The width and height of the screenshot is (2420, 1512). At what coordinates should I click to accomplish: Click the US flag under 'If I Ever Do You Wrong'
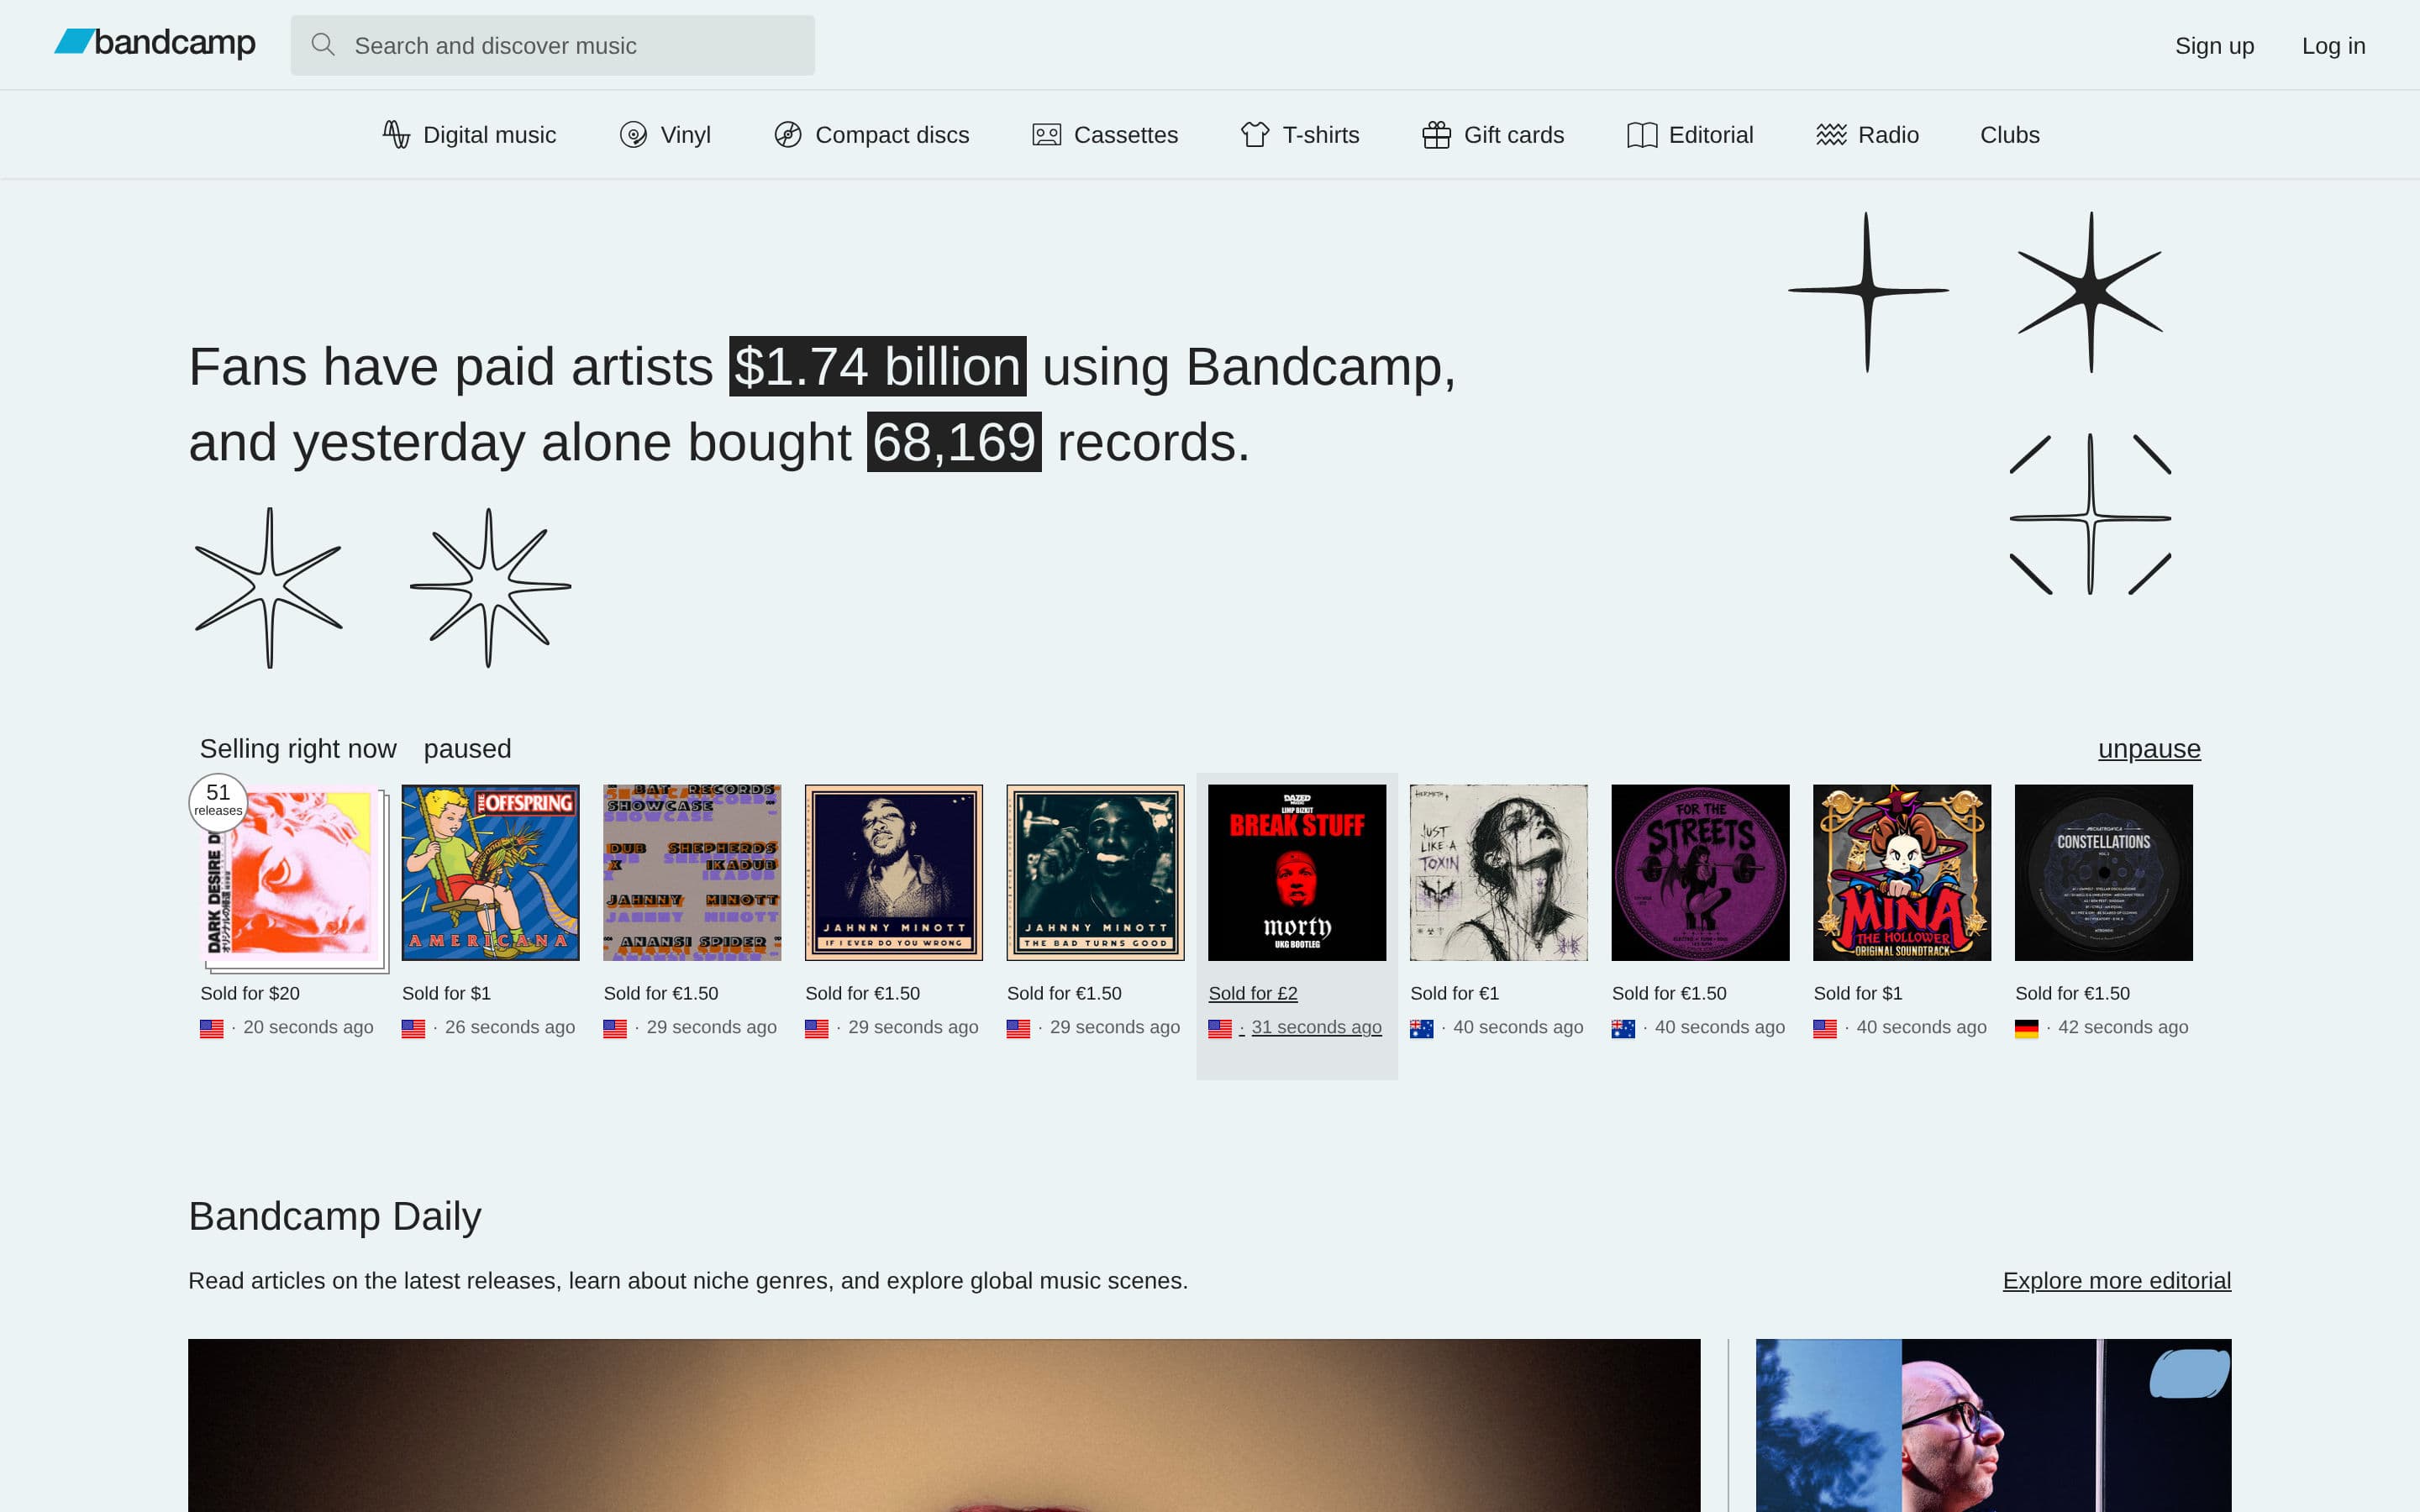817,1028
